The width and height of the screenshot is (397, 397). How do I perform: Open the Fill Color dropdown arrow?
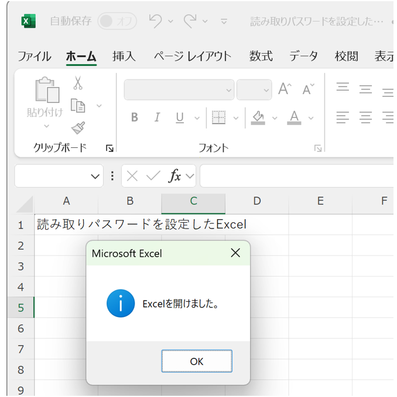[275, 118]
